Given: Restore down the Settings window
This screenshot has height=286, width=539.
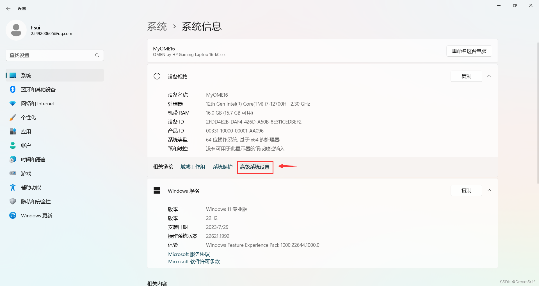Looking at the screenshot, I should click(515, 5).
